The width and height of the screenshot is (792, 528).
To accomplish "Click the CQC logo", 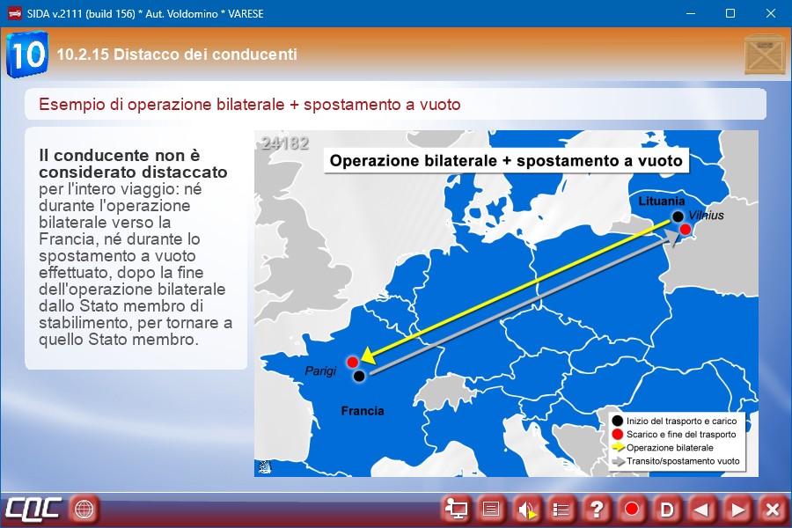I will [33, 509].
